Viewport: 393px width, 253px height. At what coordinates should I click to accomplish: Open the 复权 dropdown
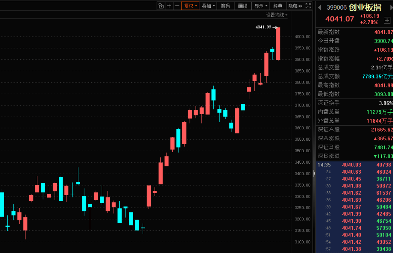pyautogui.click(x=190, y=6)
